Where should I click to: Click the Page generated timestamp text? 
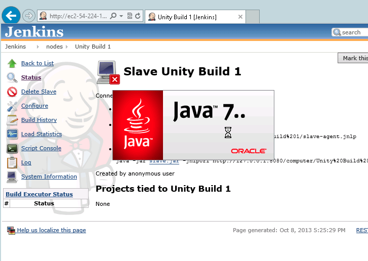(289, 230)
